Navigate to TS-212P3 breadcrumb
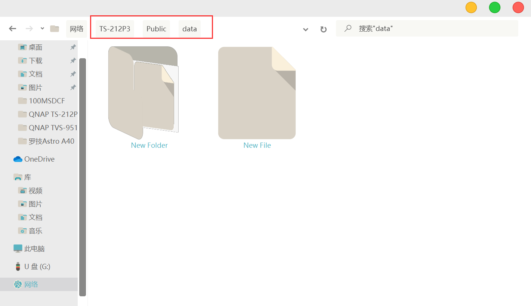Viewport: 531px width, 306px height. [x=115, y=29]
